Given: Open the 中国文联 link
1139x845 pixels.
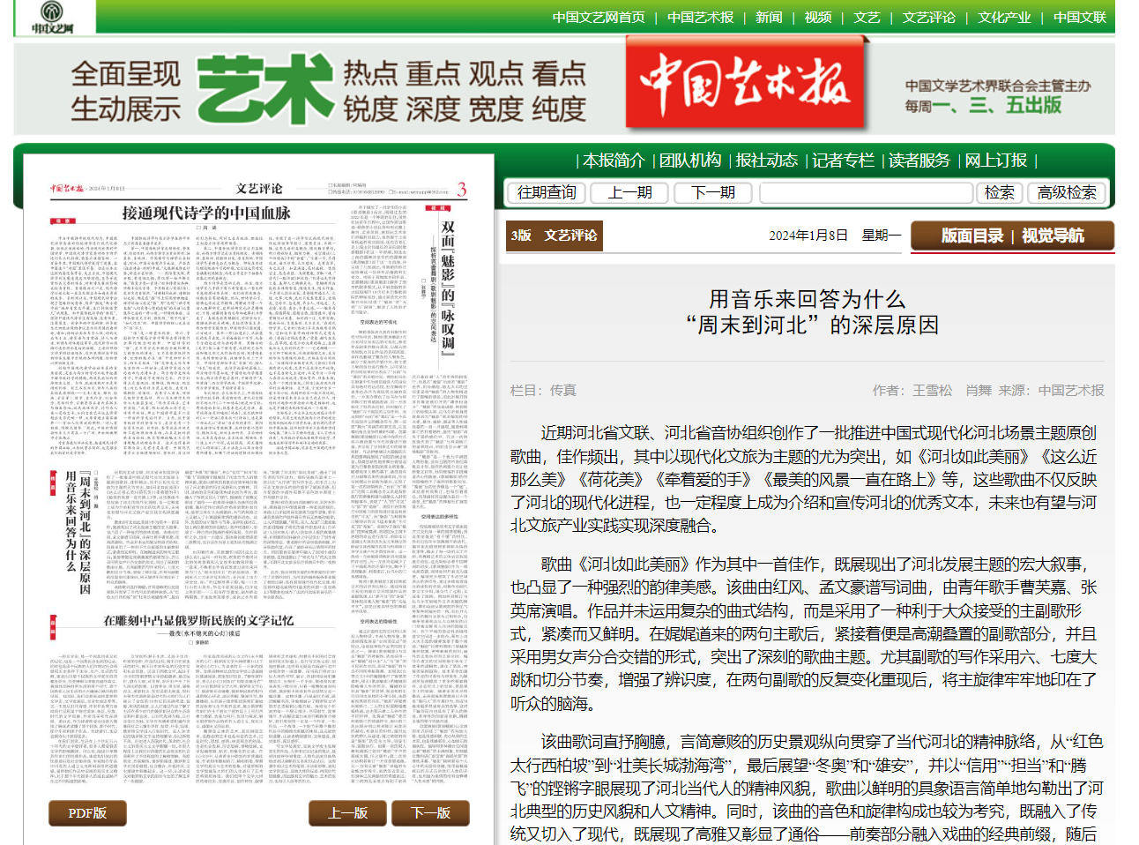Looking at the screenshot, I should pos(1079,18).
